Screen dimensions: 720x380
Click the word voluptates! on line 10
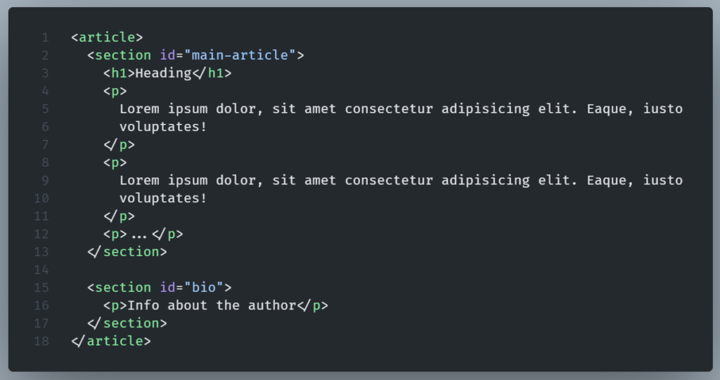(163, 198)
